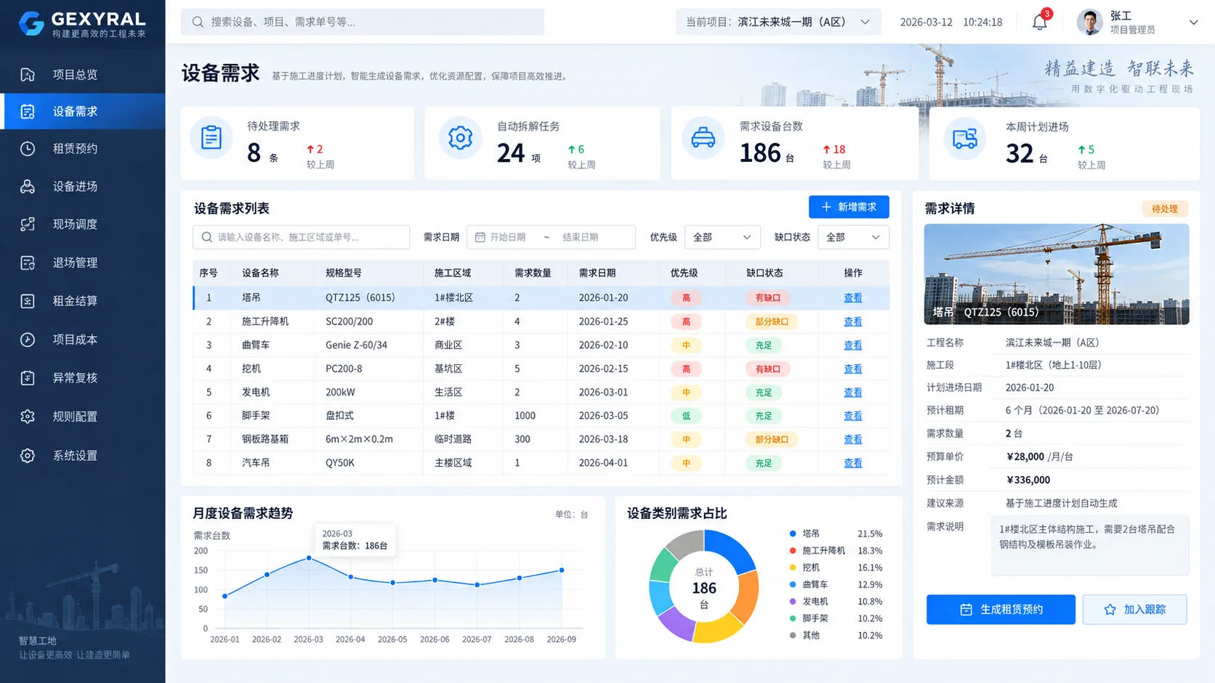This screenshot has width=1215, height=683.
Task: Click the tower crane photo thumbnail
Action: pos(1056,274)
